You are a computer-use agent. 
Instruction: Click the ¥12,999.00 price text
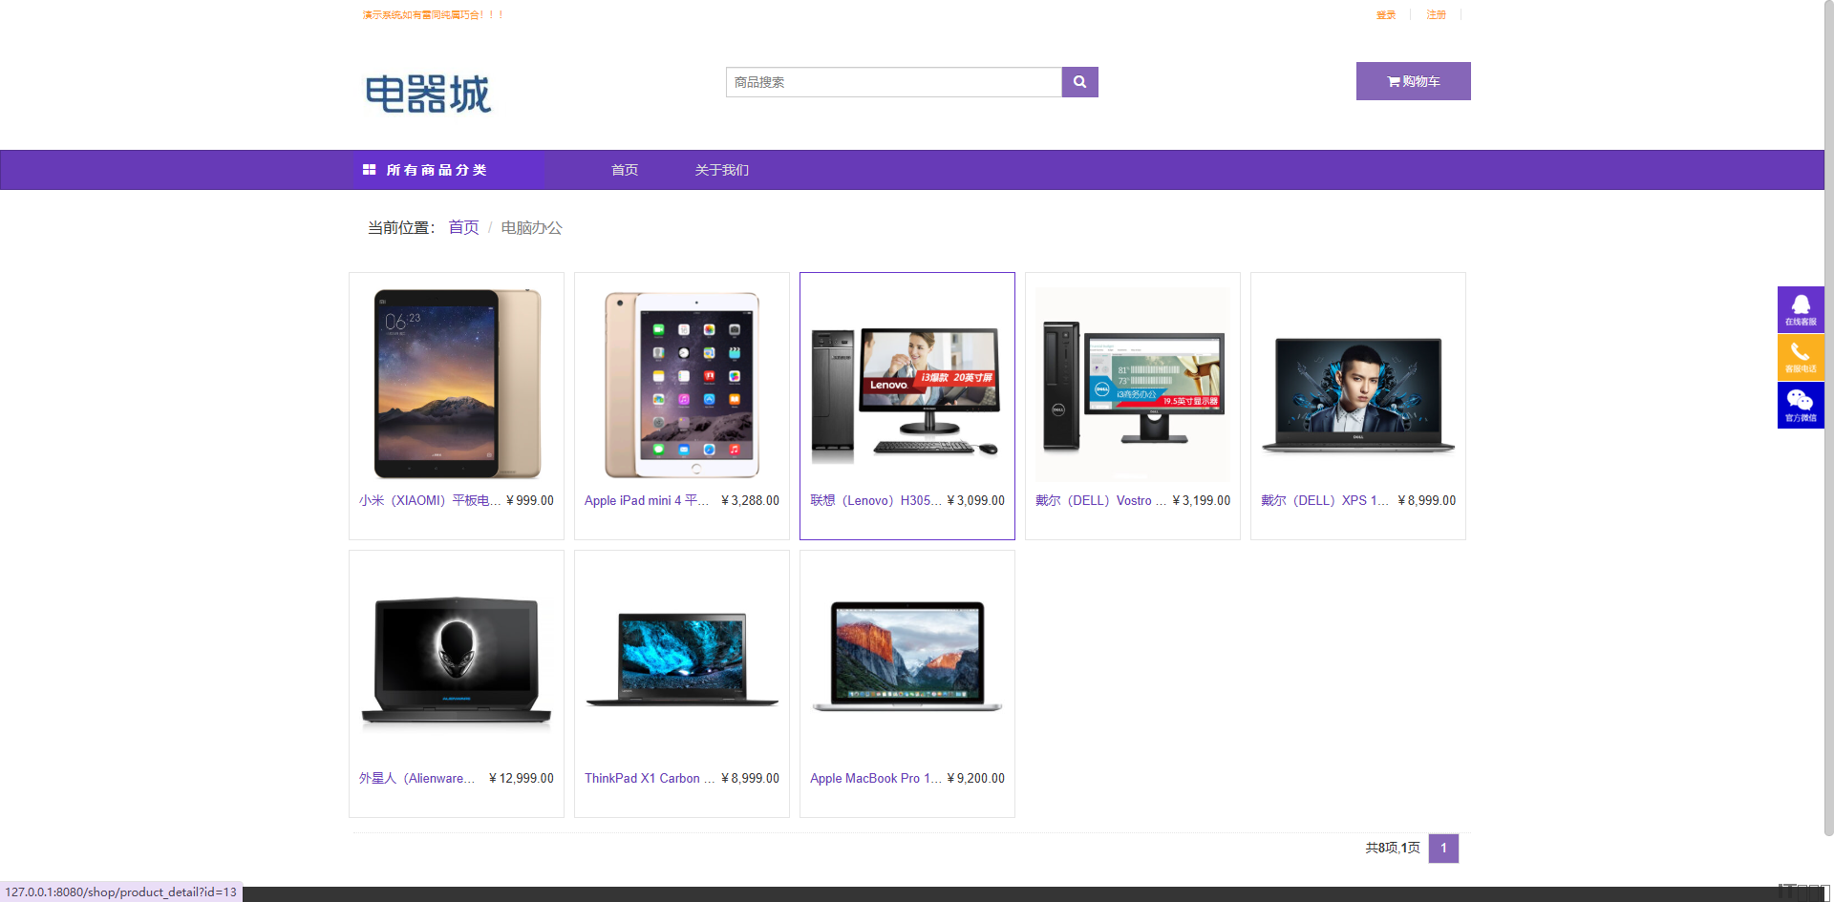point(522,778)
